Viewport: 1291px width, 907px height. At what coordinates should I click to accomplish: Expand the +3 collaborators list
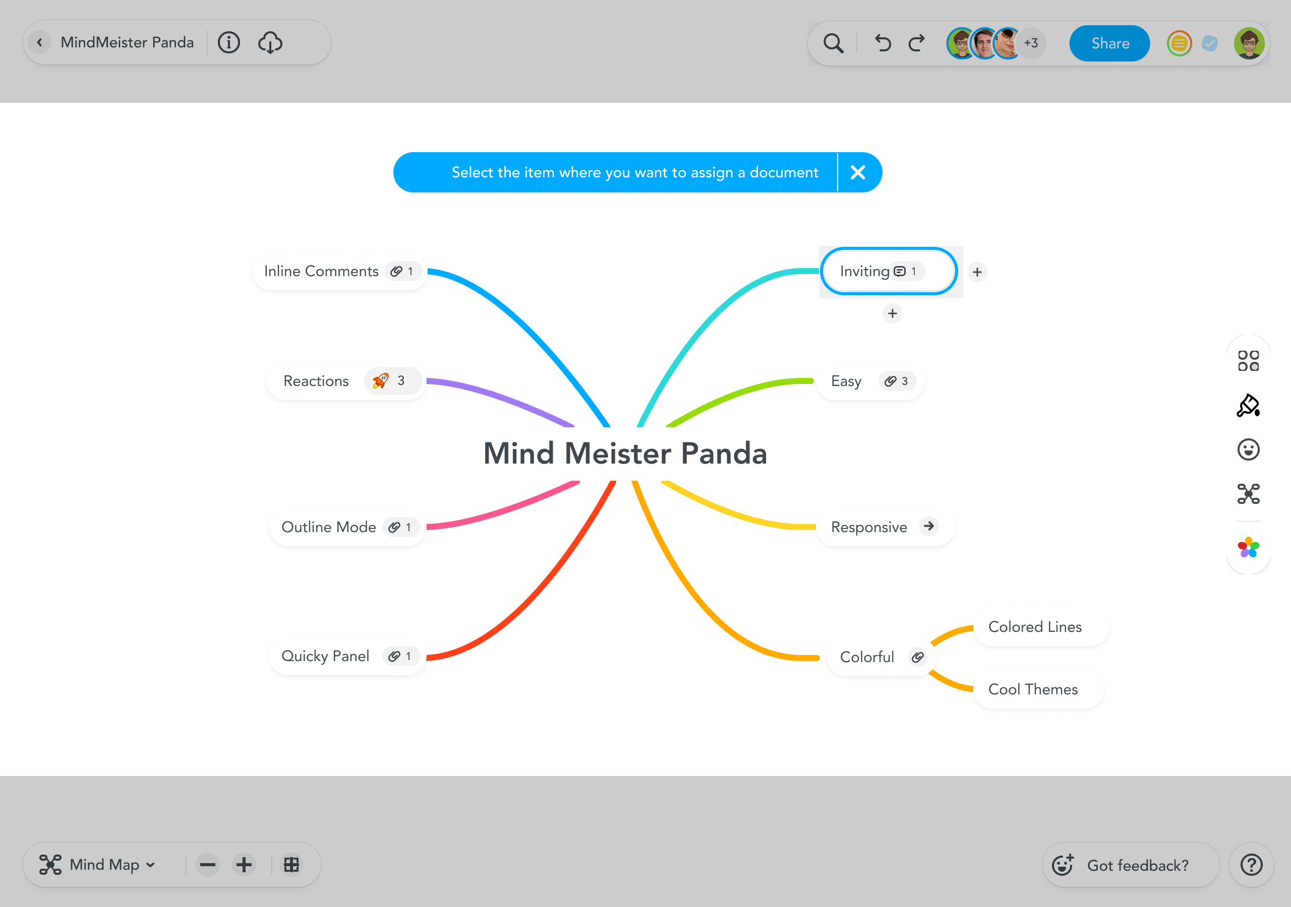point(1031,43)
